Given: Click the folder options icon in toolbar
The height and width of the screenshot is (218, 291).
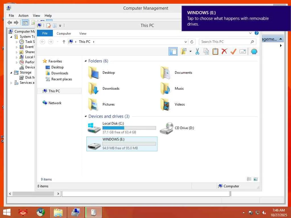Looking at the screenshot, I should point(184,51).
